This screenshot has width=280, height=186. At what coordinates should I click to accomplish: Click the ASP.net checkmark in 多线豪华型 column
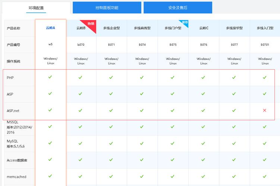[234, 110]
